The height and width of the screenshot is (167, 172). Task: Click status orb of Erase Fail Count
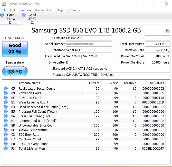[x=6, y=116]
